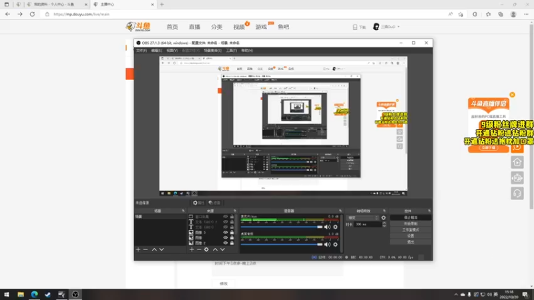Open the 编辑(E) menu in OBS
Image resolution: width=534 pixels, height=300 pixels.
(156, 51)
